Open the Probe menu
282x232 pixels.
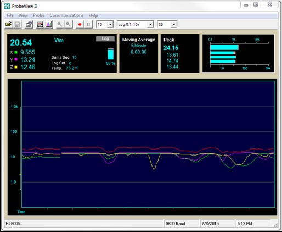(39, 15)
